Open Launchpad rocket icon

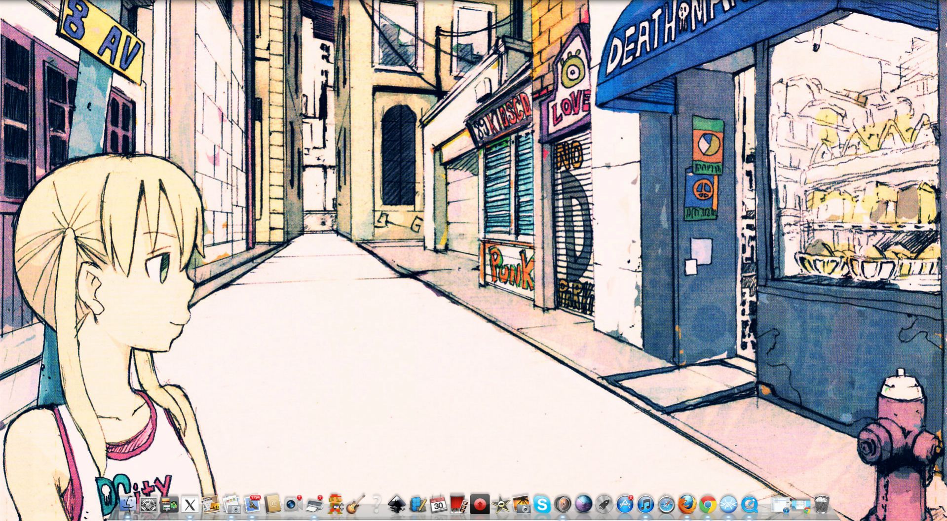[x=604, y=504]
